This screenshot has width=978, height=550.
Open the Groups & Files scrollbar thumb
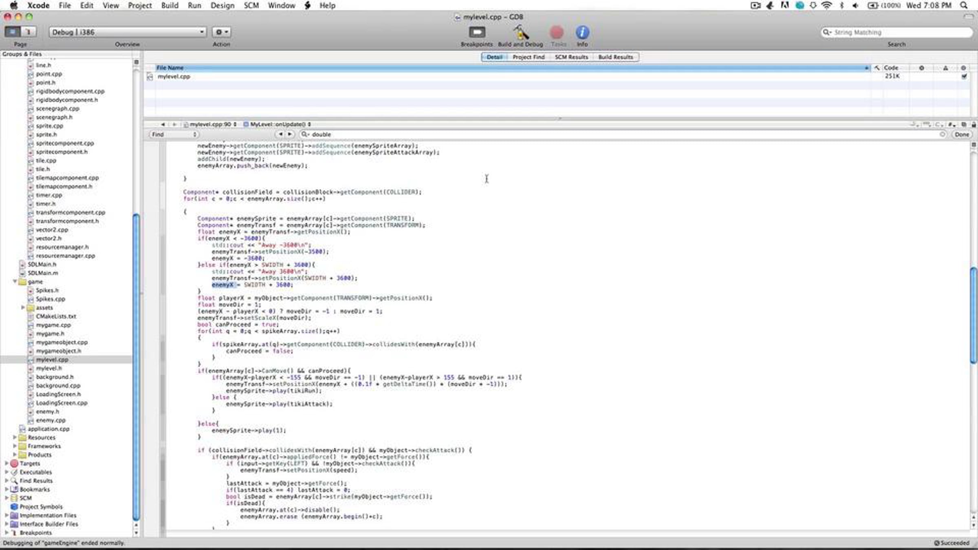[x=136, y=367]
